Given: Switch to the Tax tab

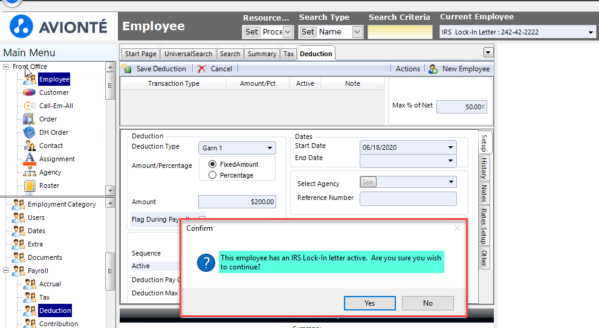Looking at the screenshot, I should click(289, 54).
